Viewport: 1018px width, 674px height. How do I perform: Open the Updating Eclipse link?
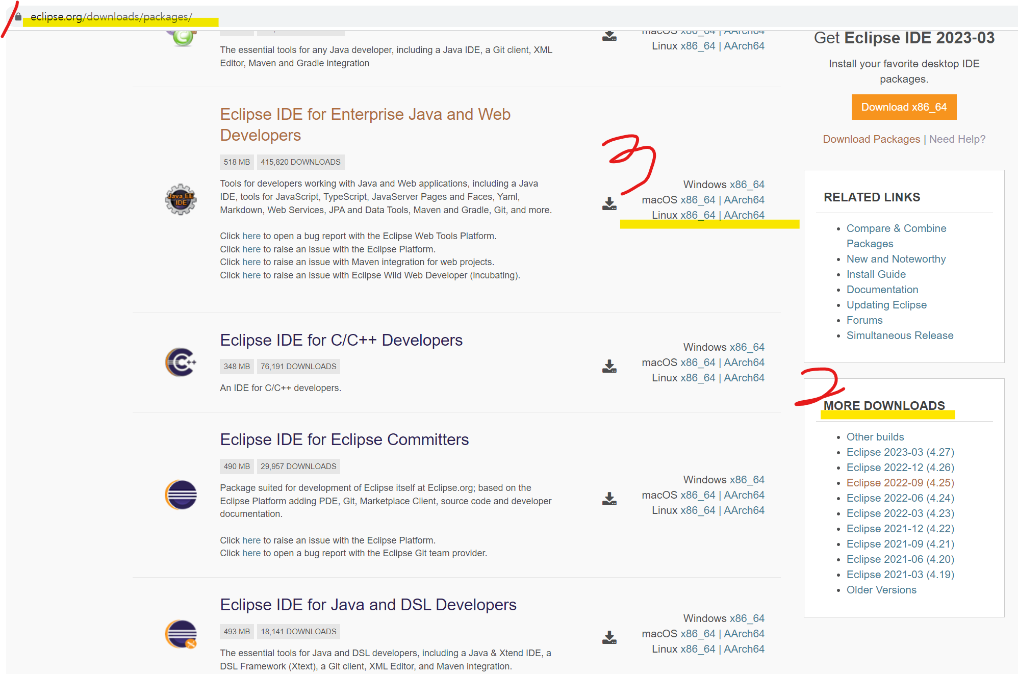[886, 305]
